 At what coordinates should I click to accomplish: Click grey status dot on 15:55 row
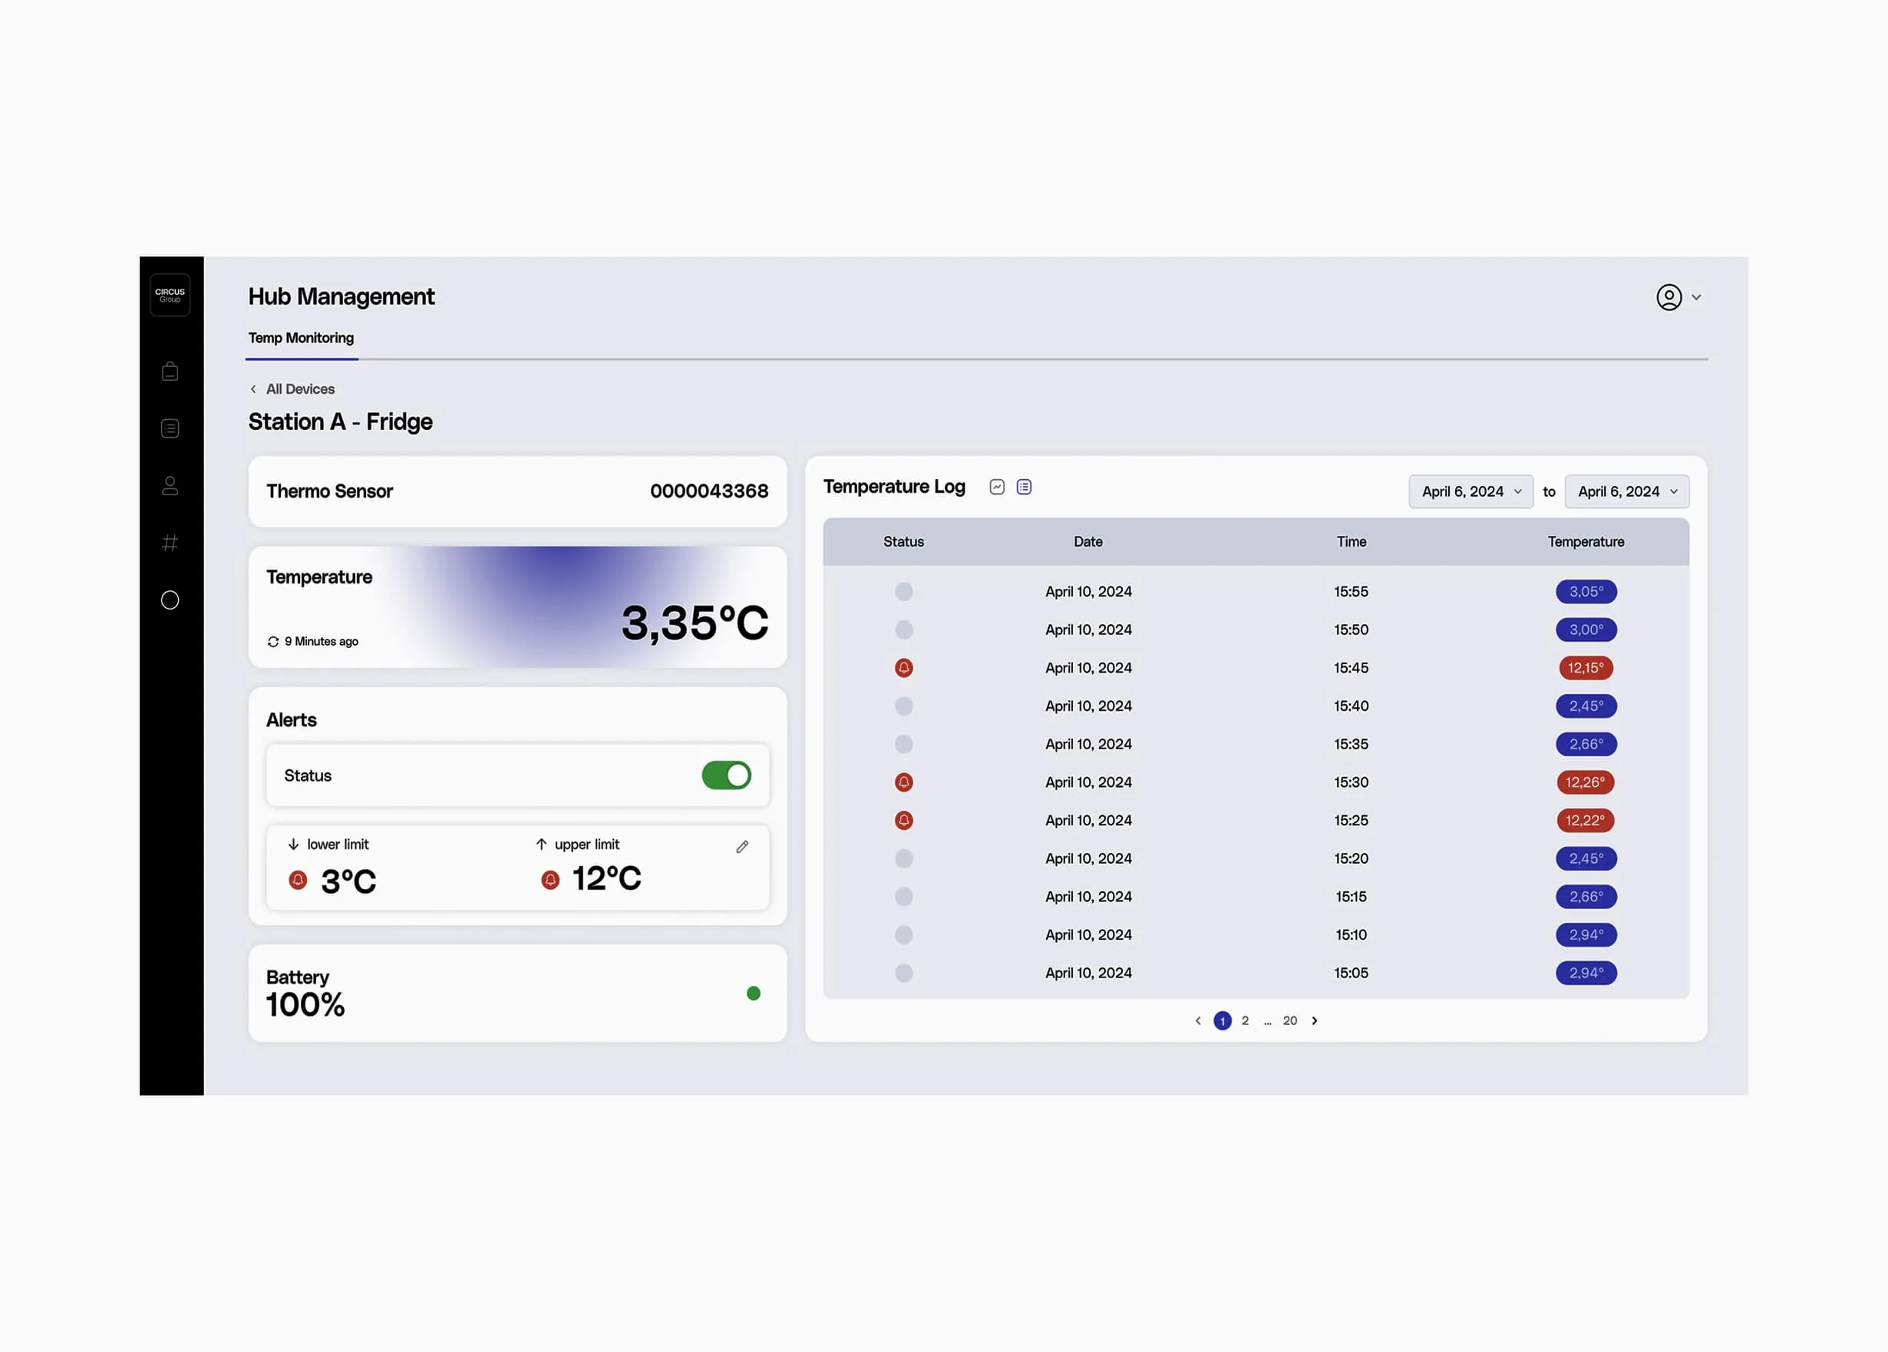[903, 591]
